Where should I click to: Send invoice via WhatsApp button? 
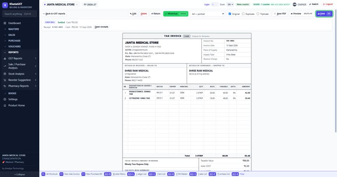click(176, 14)
